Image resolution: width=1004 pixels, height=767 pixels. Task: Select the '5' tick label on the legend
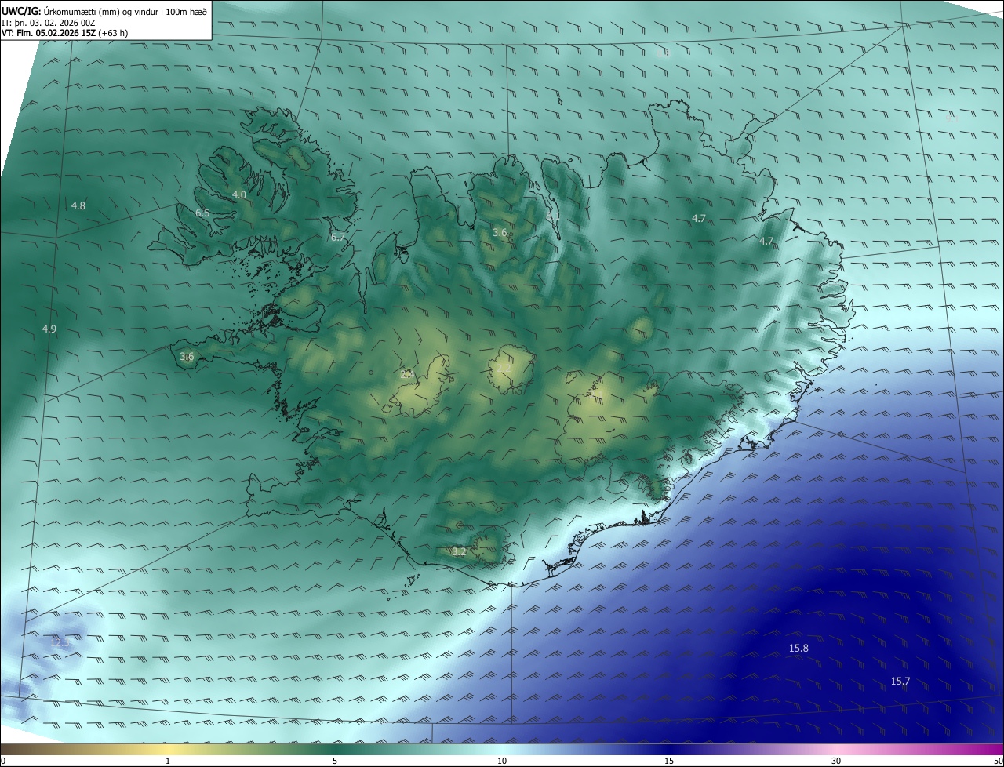(x=335, y=762)
